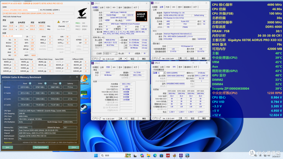
Task: Click the AMD Ryzen 7 logo in CPU-Z
Action: [x=141, y=16]
